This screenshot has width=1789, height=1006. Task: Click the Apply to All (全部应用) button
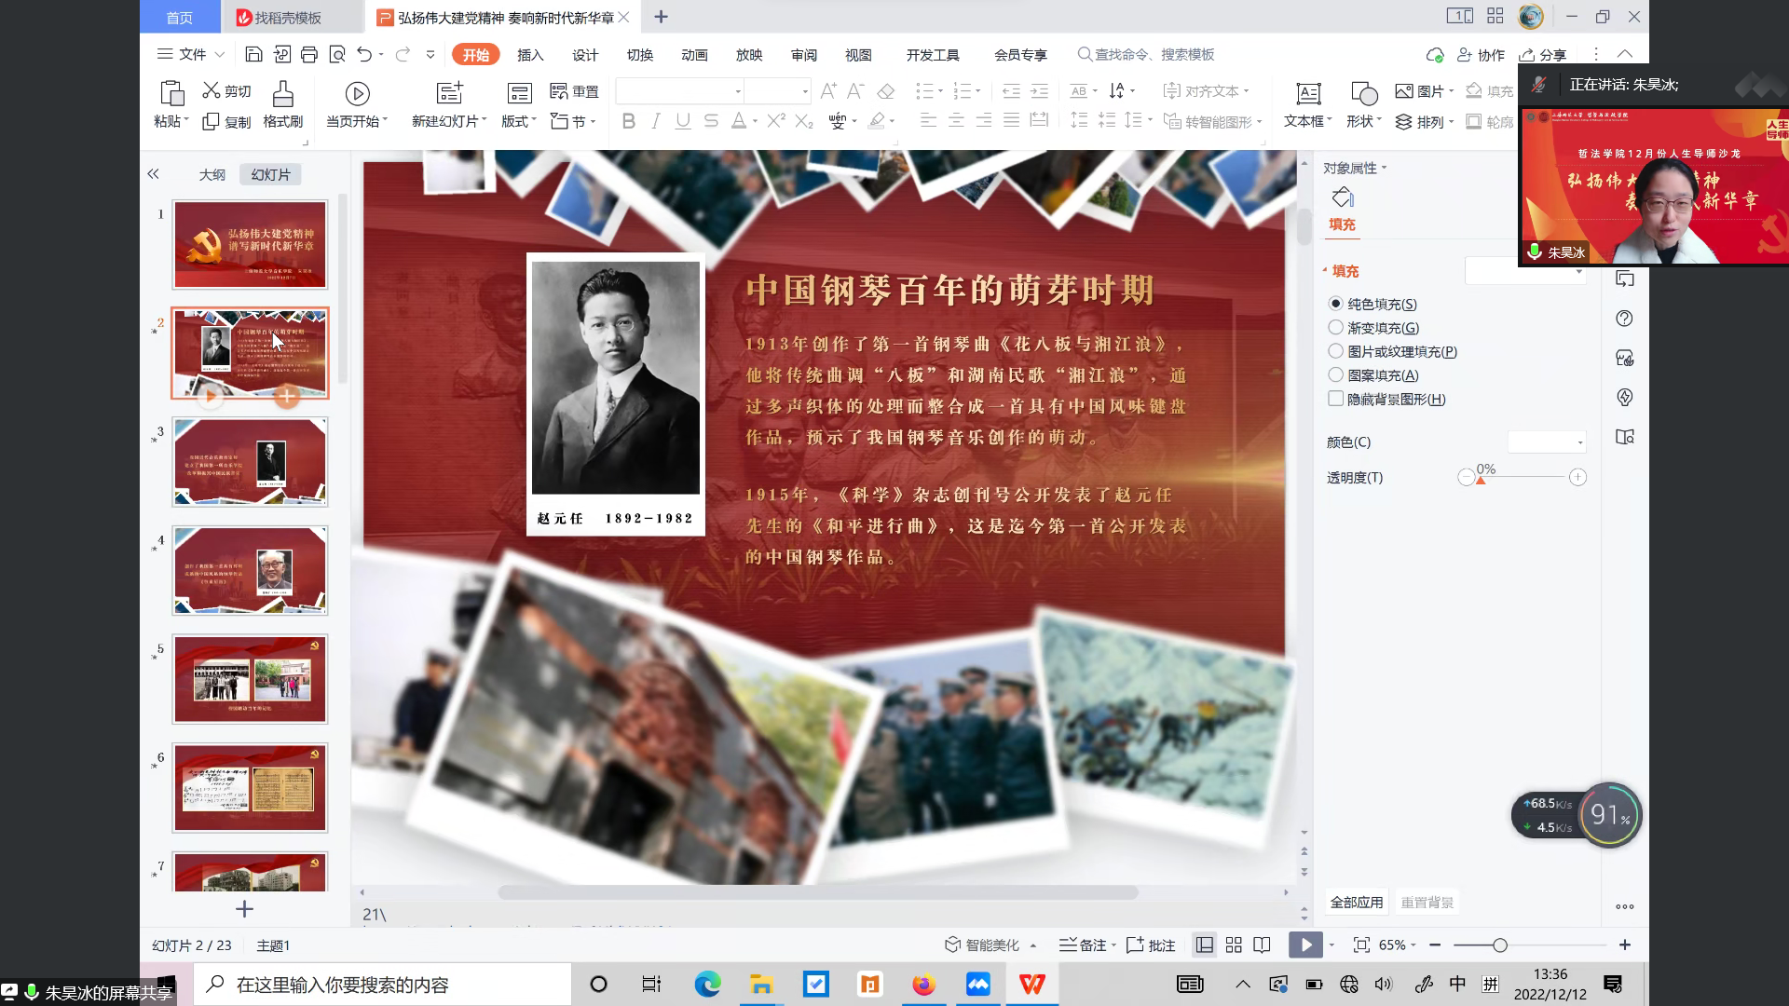coord(1356,902)
